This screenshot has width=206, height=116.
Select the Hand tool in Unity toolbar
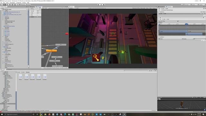(x=2, y=5)
